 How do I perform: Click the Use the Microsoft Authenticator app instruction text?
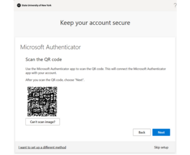click(95, 69)
